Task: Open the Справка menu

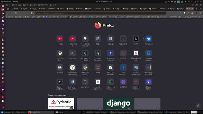Action: click(53, 5)
